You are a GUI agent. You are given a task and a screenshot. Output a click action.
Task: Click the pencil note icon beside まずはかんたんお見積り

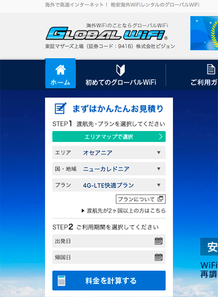[x=61, y=108]
